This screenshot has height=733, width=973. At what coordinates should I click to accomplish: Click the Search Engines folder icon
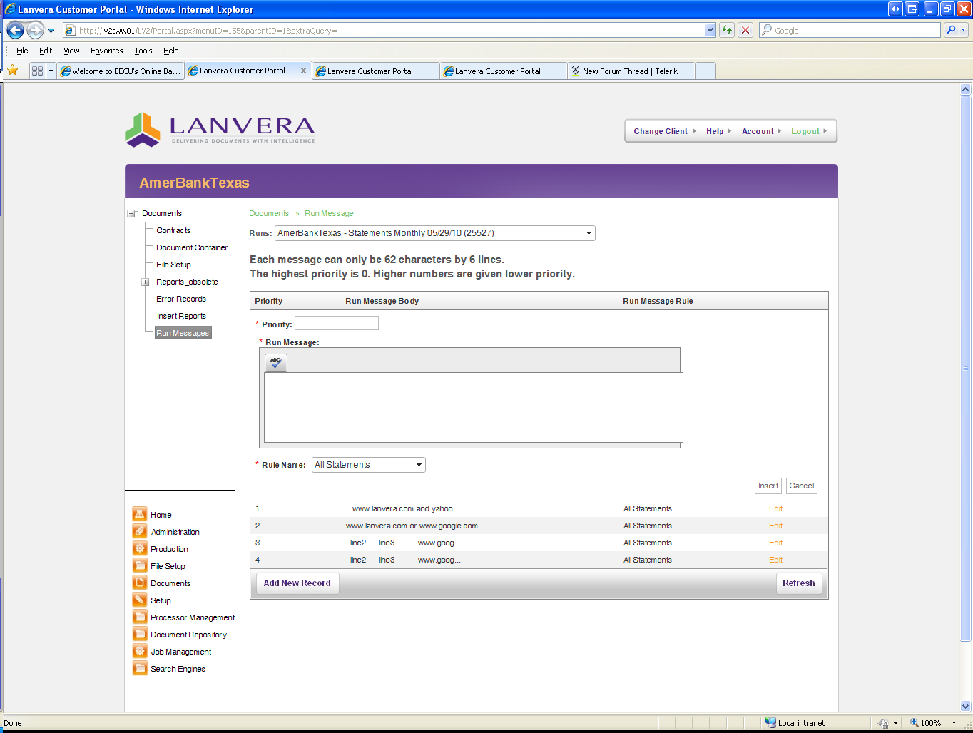click(140, 668)
